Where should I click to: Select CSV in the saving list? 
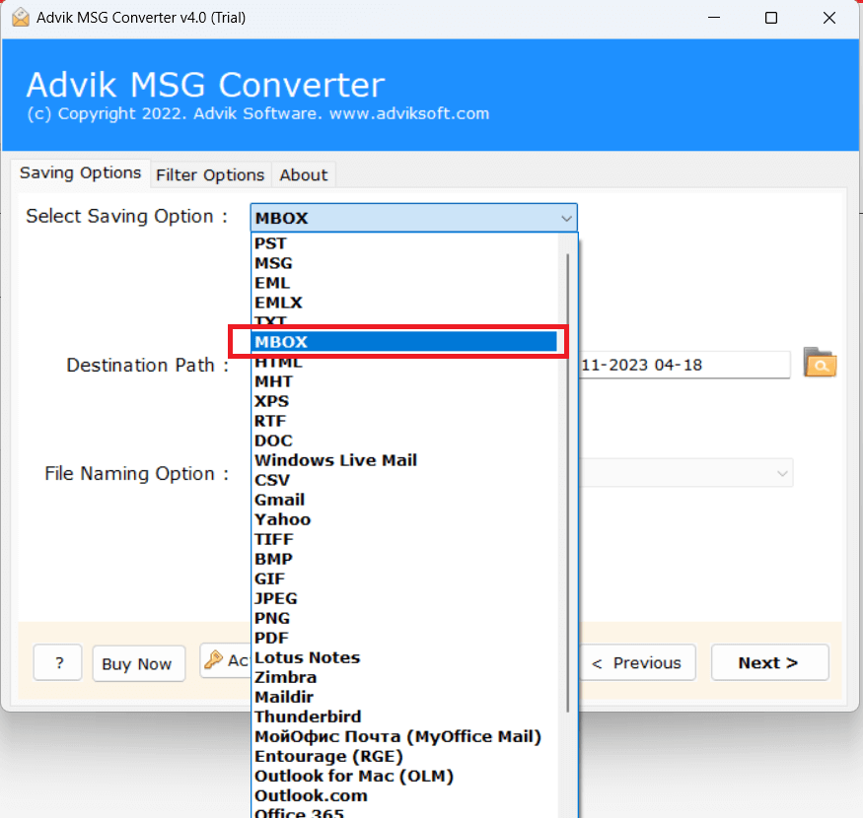[x=405, y=480]
